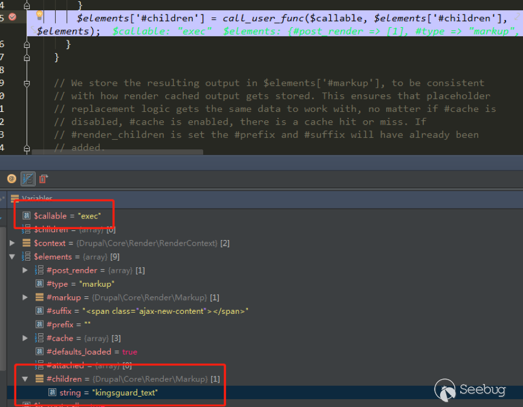This screenshot has height=407, width=523.
Task: Expand the #markup Markup object node
Action: point(25,298)
